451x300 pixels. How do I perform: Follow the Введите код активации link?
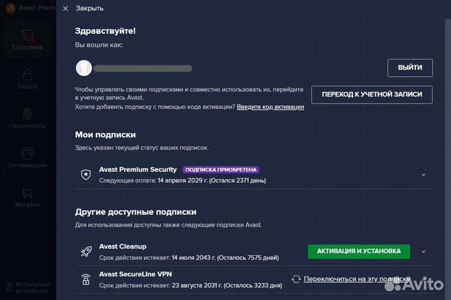click(x=271, y=106)
